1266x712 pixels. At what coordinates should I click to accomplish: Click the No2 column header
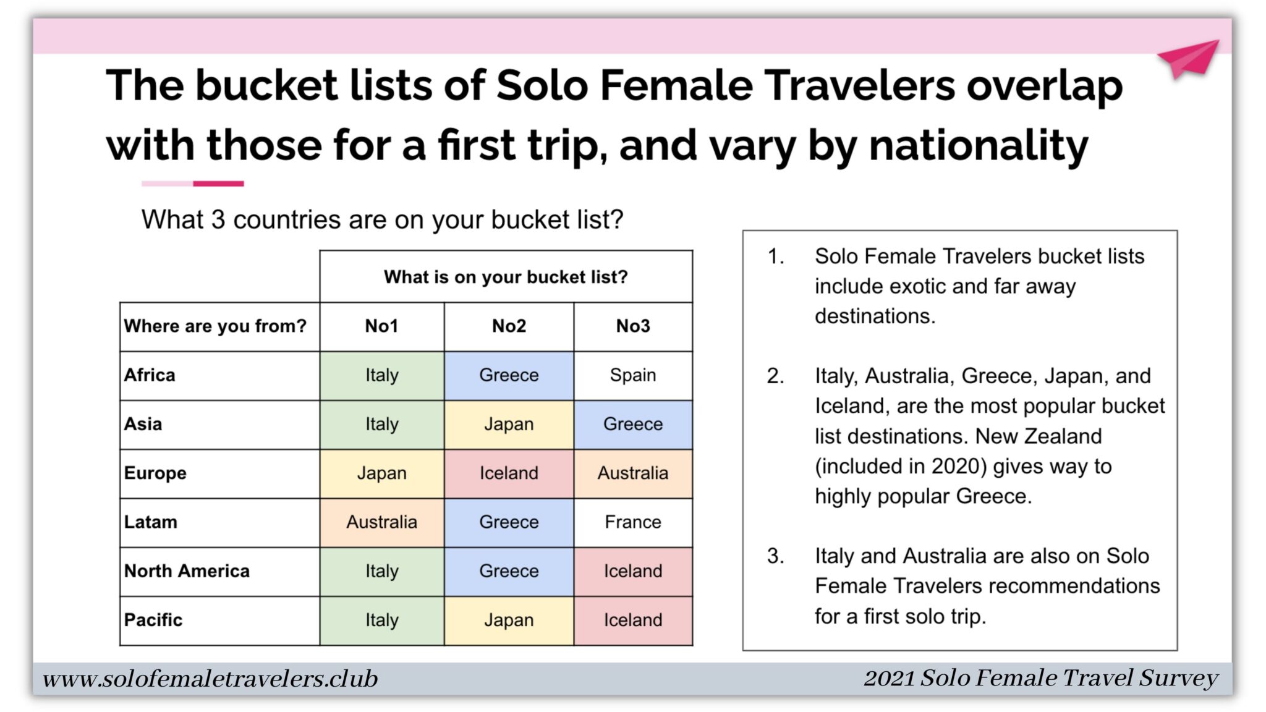click(x=509, y=326)
